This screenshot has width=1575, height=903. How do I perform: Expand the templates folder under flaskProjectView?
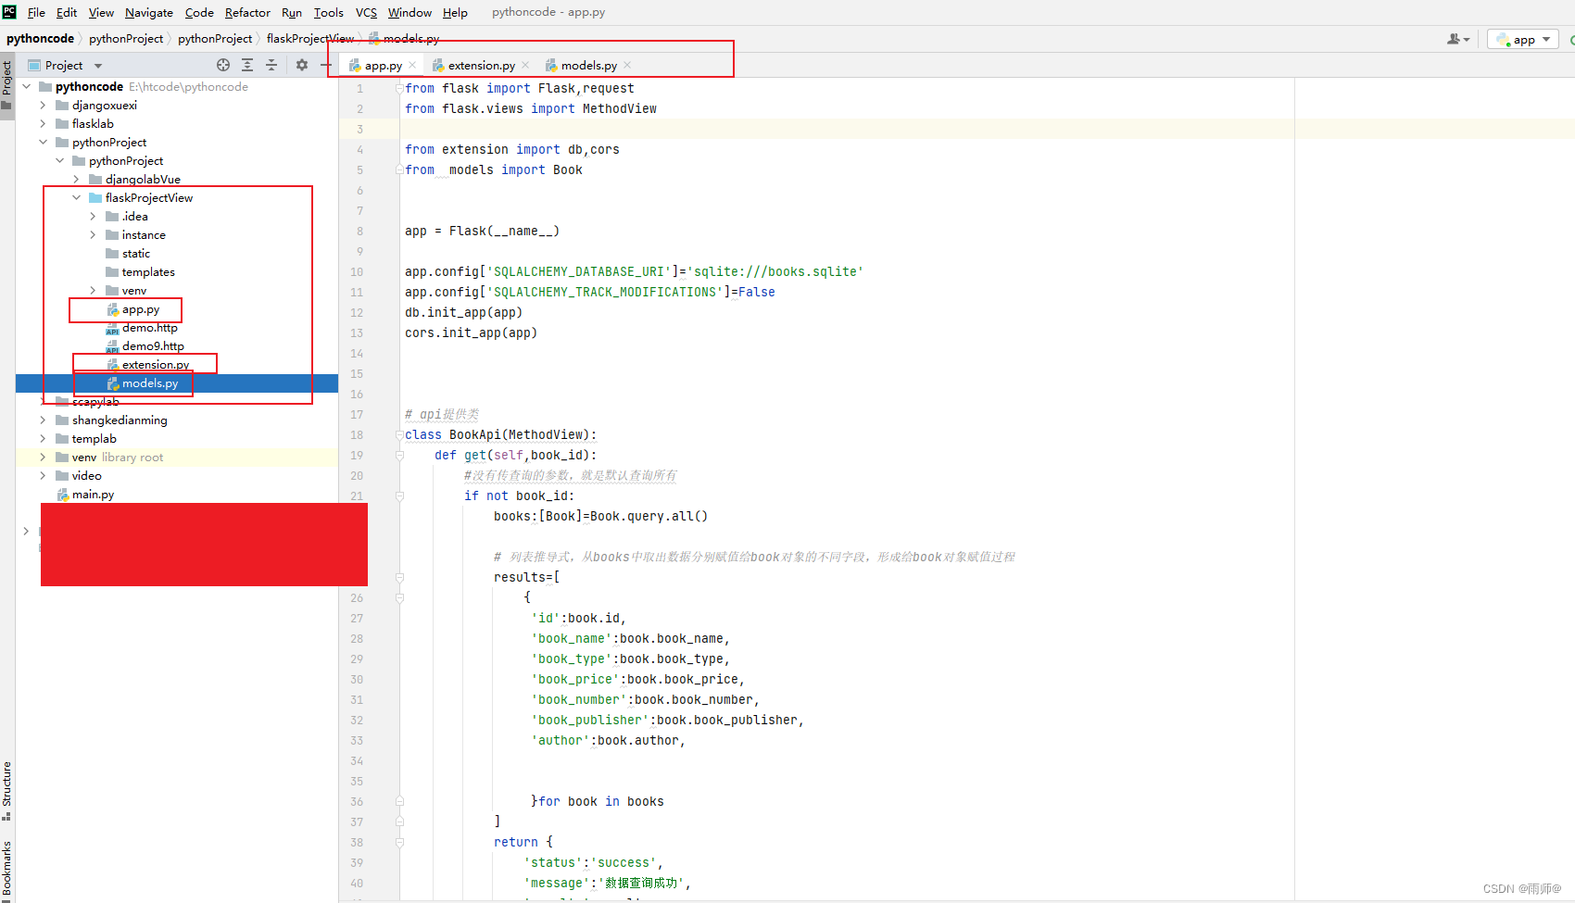(x=148, y=271)
